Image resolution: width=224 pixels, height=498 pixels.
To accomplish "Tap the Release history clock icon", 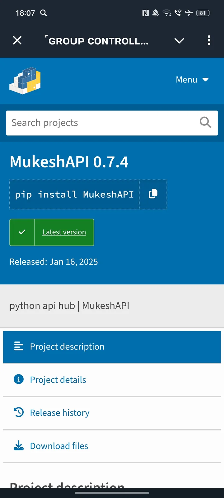I will (19, 412).
